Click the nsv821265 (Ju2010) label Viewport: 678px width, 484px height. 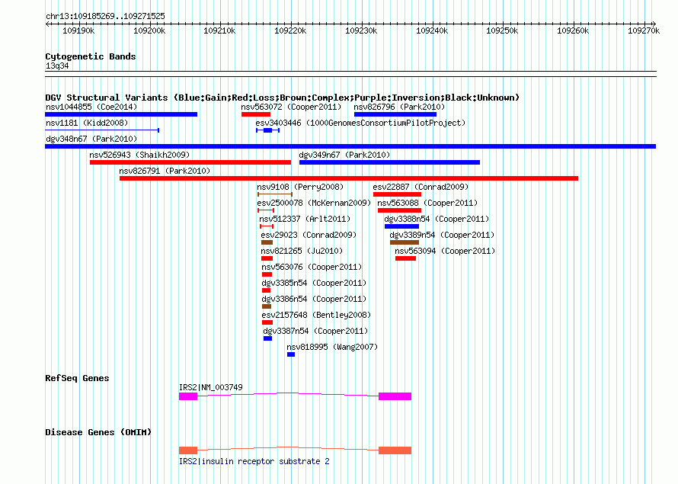pos(302,251)
